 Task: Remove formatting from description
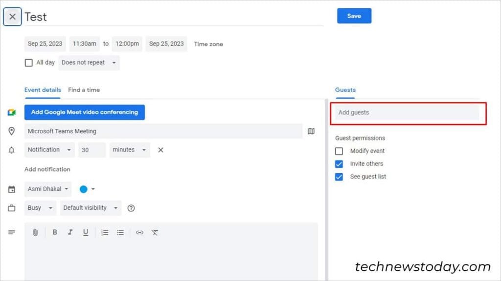tap(155, 233)
